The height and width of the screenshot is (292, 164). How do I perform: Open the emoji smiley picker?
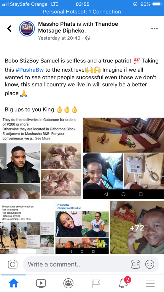pos(150,264)
